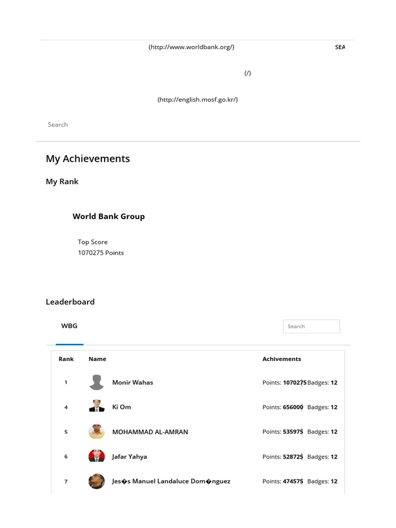Click rank number 7 cell
The height and width of the screenshot is (528, 396).
click(66, 482)
